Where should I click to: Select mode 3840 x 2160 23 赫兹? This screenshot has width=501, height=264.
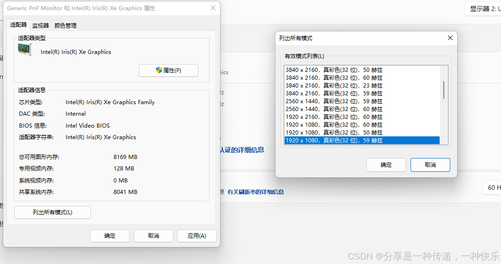coord(362,86)
